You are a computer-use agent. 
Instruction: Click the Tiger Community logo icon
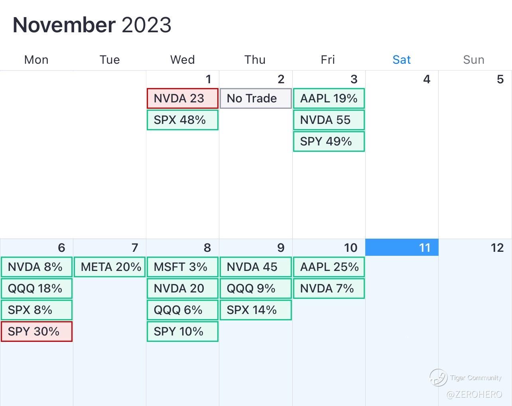[x=438, y=377]
